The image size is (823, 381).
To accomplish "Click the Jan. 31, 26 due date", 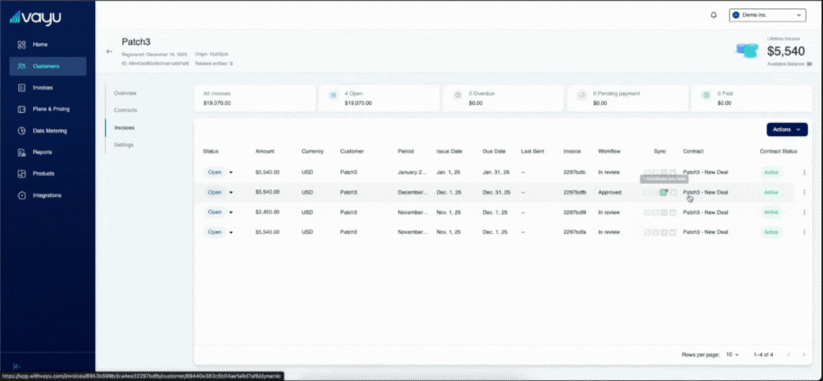I will pos(496,172).
